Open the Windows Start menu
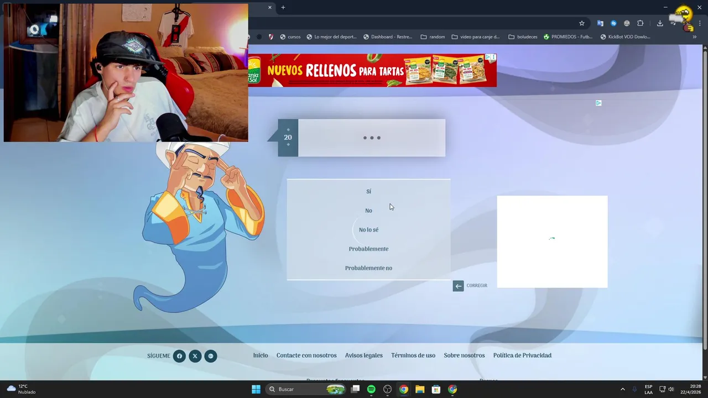Image resolution: width=708 pixels, height=398 pixels. click(x=256, y=389)
